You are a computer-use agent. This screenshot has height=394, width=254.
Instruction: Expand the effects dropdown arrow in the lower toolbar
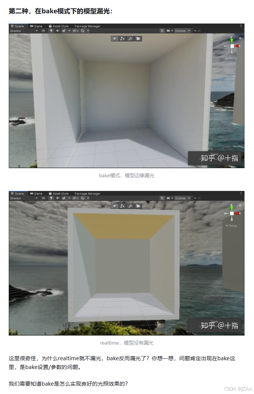coord(69,198)
